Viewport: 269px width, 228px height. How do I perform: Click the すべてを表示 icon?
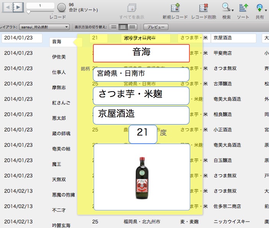(x=132, y=8)
